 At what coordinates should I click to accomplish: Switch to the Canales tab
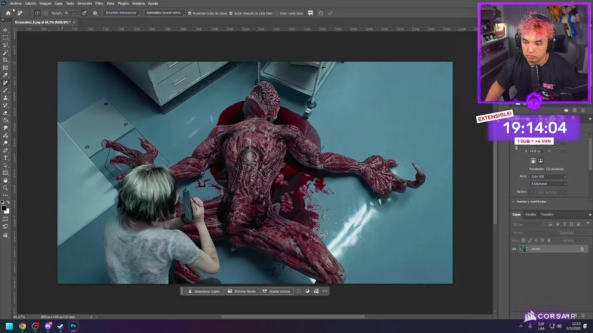pyautogui.click(x=530, y=215)
